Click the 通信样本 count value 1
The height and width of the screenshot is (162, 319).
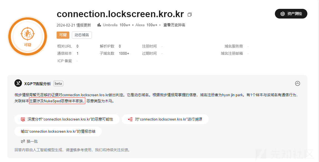coord(77,54)
